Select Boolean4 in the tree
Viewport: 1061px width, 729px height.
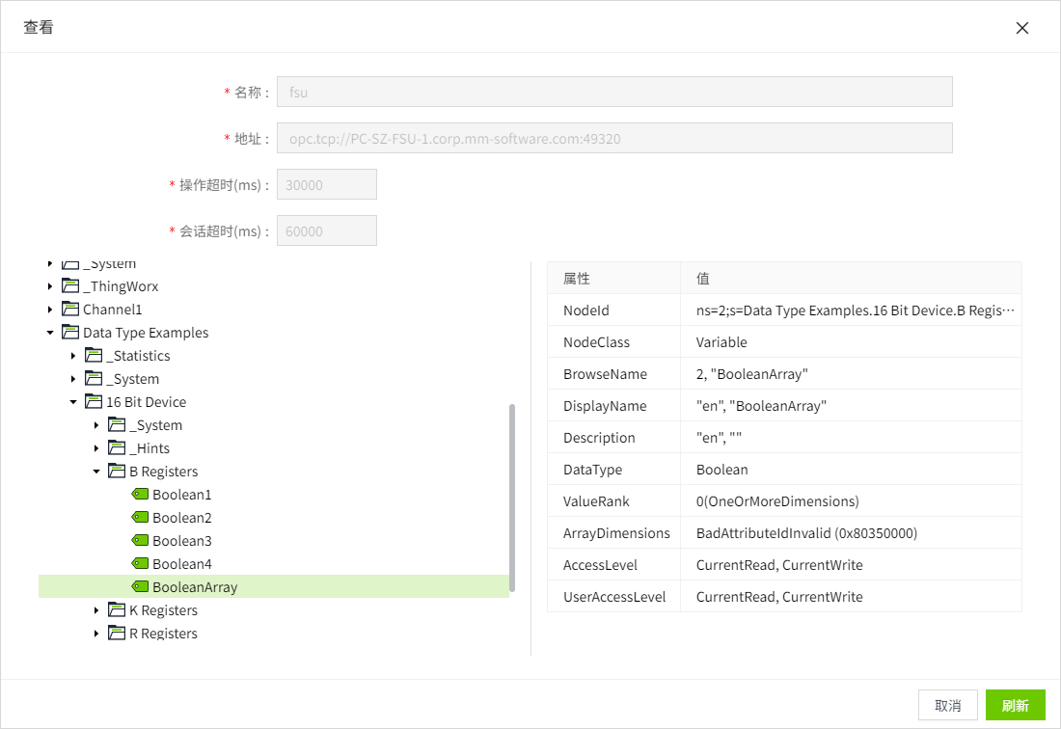click(181, 564)
